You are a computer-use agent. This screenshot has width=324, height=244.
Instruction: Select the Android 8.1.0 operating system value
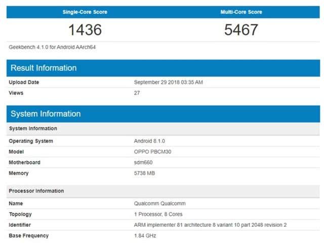(x=149, y=141)
